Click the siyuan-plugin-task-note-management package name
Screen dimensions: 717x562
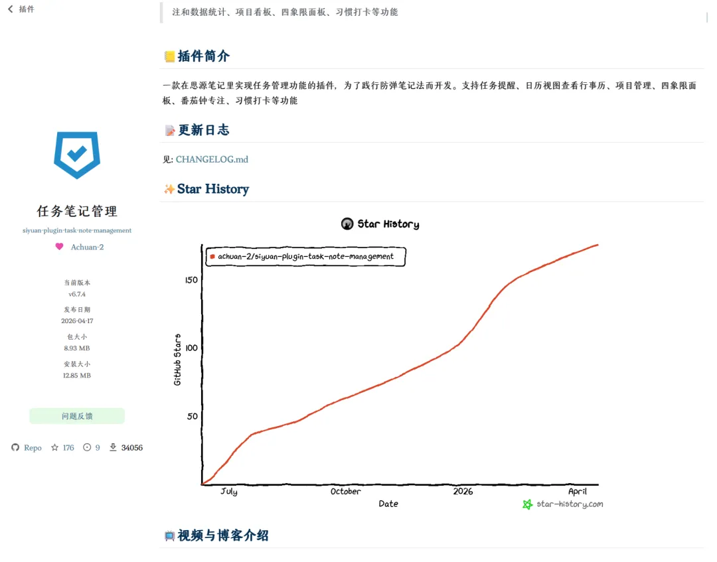click(77, 230)
